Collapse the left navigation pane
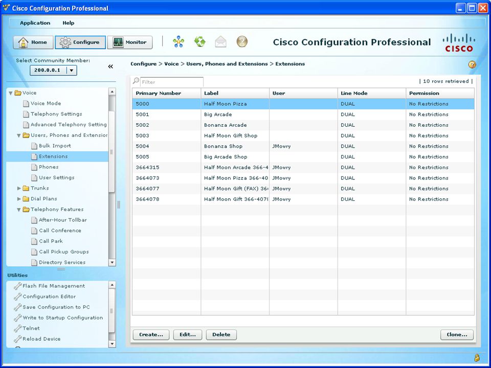 [x=110, y=66]
